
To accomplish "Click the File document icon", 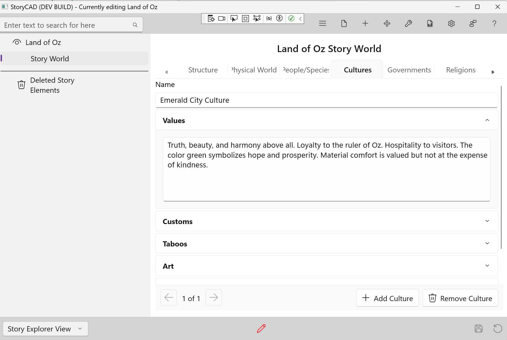I will pyautogui.click(x=344, y=23).
